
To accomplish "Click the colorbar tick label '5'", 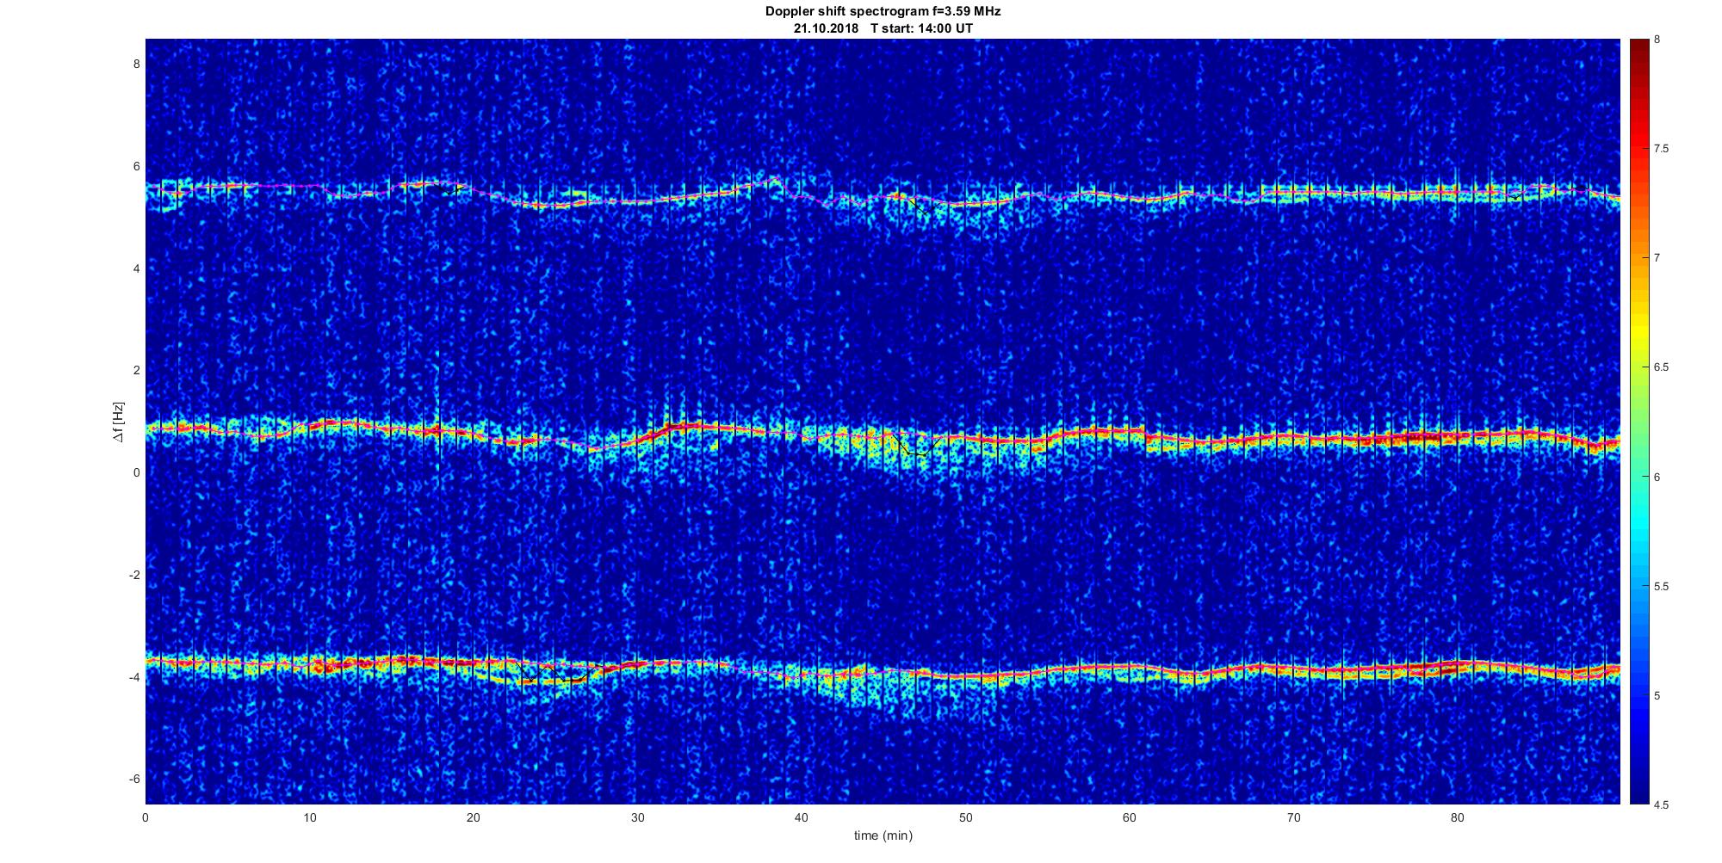I will 1657,695.
